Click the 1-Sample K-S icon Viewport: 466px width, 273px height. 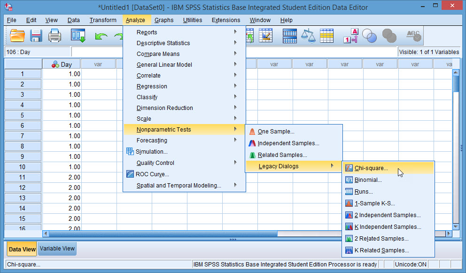[349, 203]
